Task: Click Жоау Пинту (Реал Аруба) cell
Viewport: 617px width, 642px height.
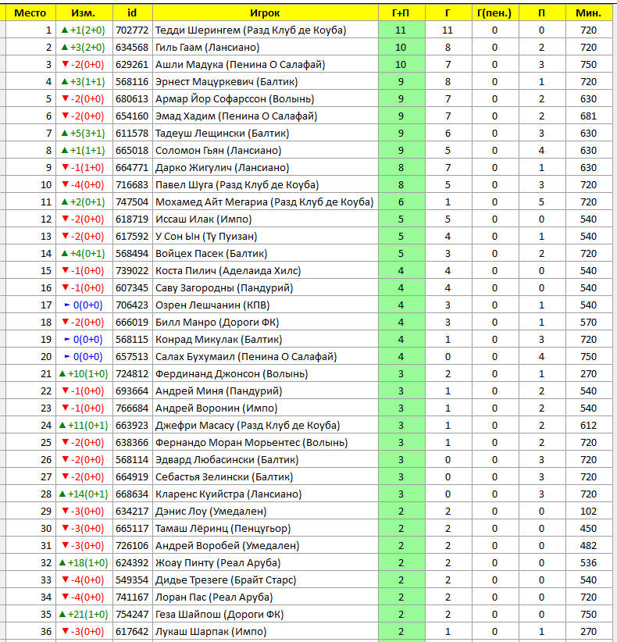Action: 266,563
